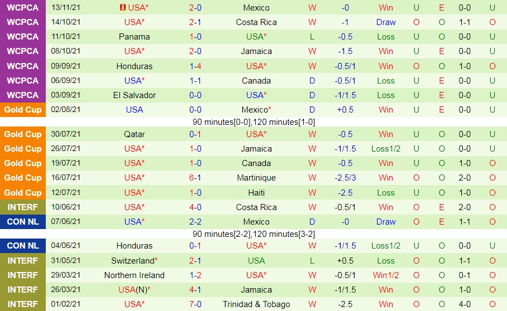Click the 90 minutes[2-2],120 minutes[3-2] note
This screenshot has width=507, height=311.
[x=253, y=234]
